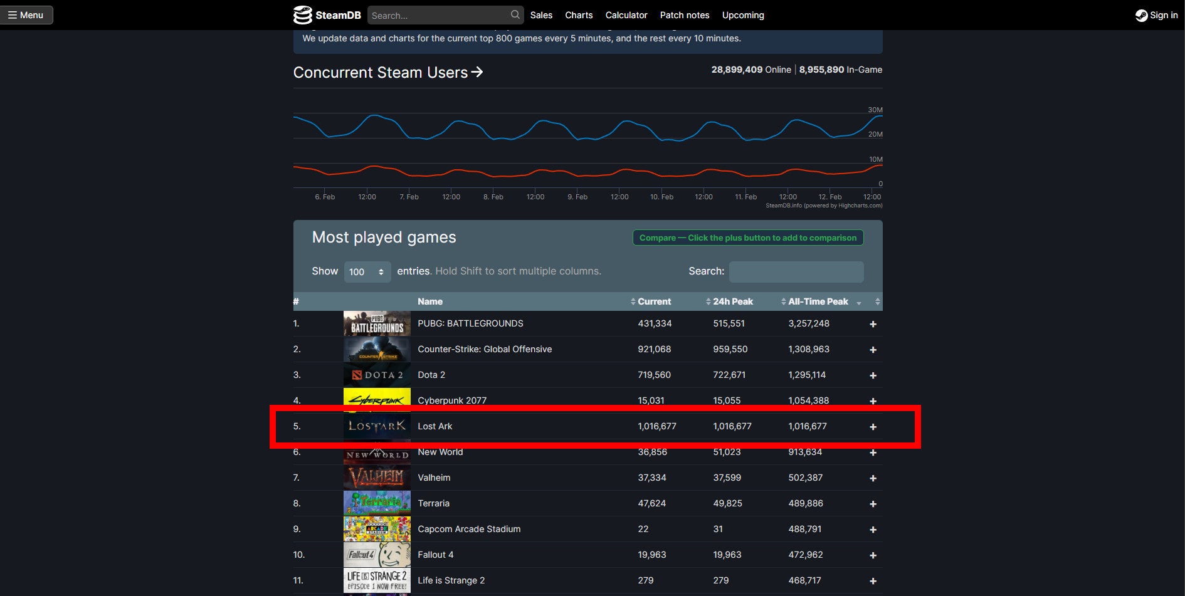Screen dimensions: 1185x596
Task: Open the Sales page
Action: [541, 15]
